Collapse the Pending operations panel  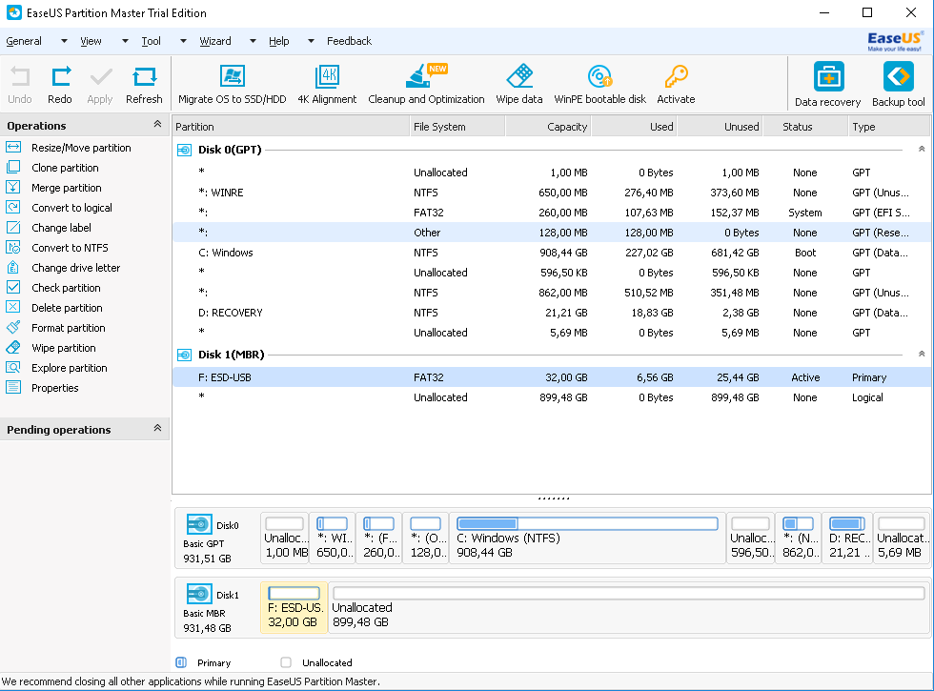pyautogui.click(x=157, y=429)
